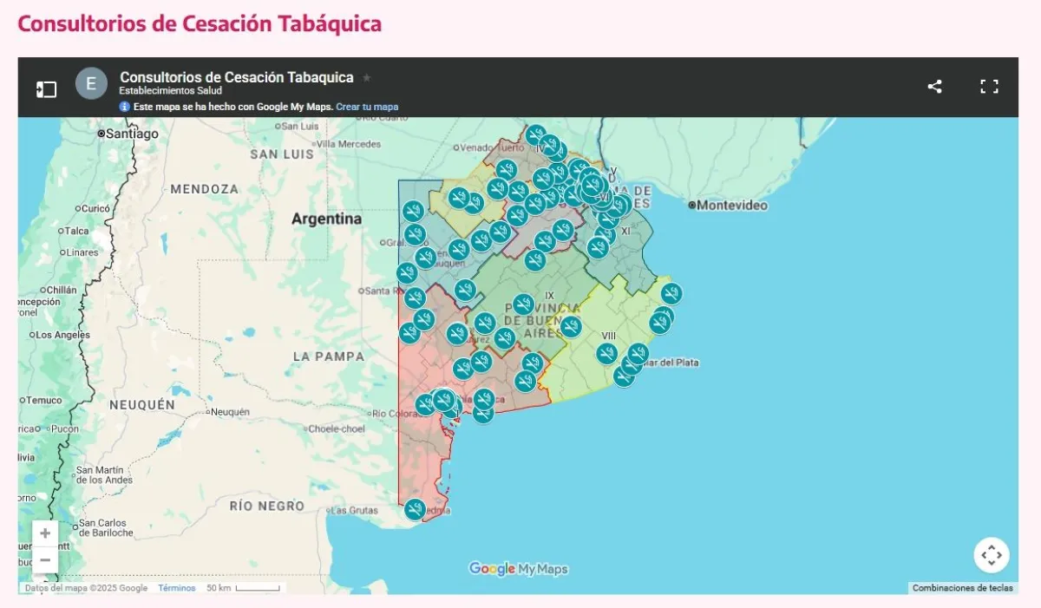Click the Google My Maps logo
1041x608 pixels.
pyautogui.click(x=518, y=569)
